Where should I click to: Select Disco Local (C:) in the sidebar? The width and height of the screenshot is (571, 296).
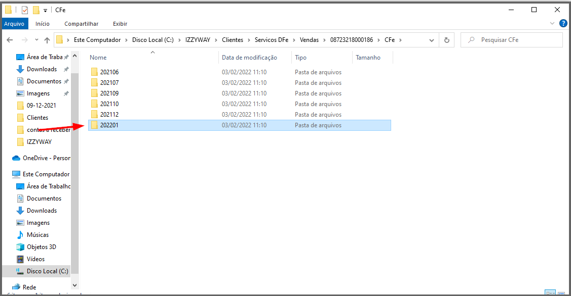point(47,271)
